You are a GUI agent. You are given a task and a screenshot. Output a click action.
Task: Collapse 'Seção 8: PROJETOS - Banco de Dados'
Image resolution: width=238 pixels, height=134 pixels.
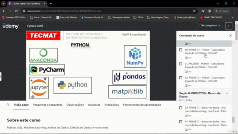pos(227,93)
